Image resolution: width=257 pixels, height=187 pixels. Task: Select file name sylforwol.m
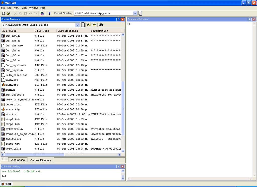point(14,129)
